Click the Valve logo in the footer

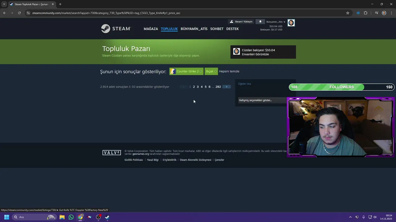112,153
